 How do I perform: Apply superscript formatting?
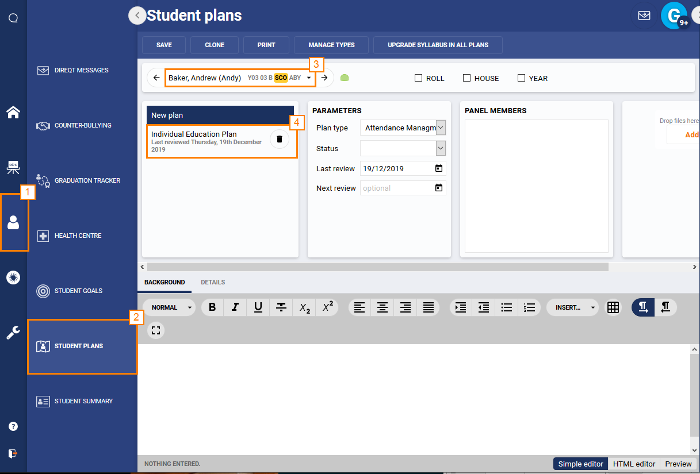(327, 307)
